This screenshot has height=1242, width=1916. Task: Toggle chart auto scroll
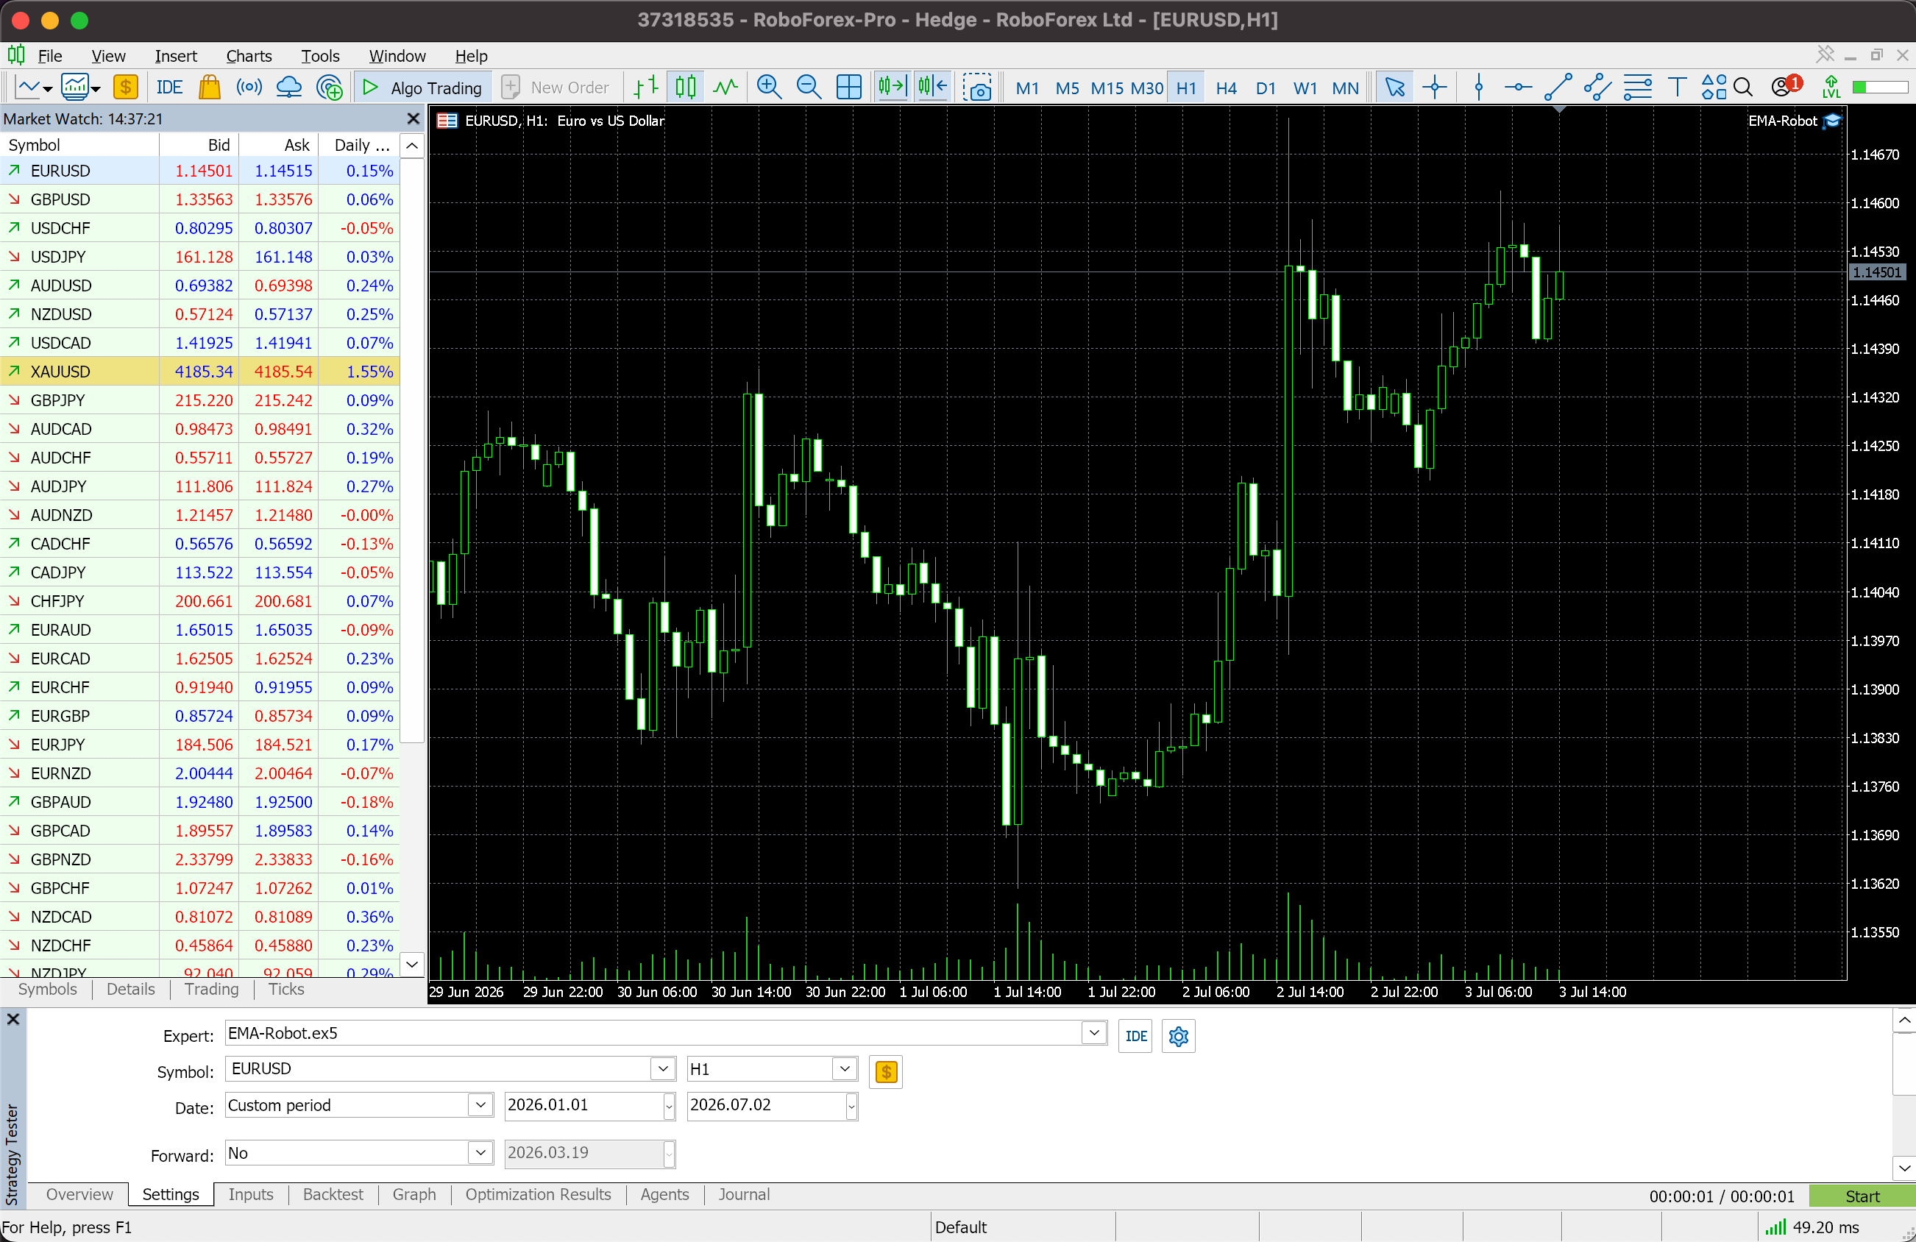pos(932,87)
